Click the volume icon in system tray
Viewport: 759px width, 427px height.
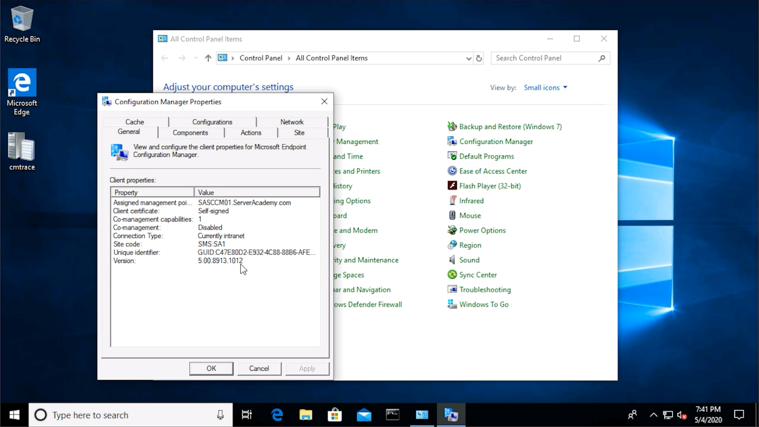coord(681,415)
